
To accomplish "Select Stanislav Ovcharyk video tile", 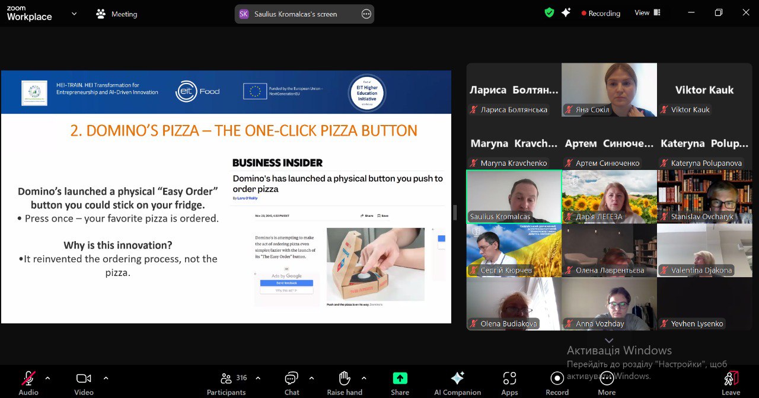I will (x=704, y=197).
